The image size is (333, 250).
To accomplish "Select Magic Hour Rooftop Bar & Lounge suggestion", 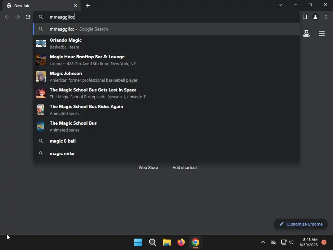I will click(x=166, y=60).
